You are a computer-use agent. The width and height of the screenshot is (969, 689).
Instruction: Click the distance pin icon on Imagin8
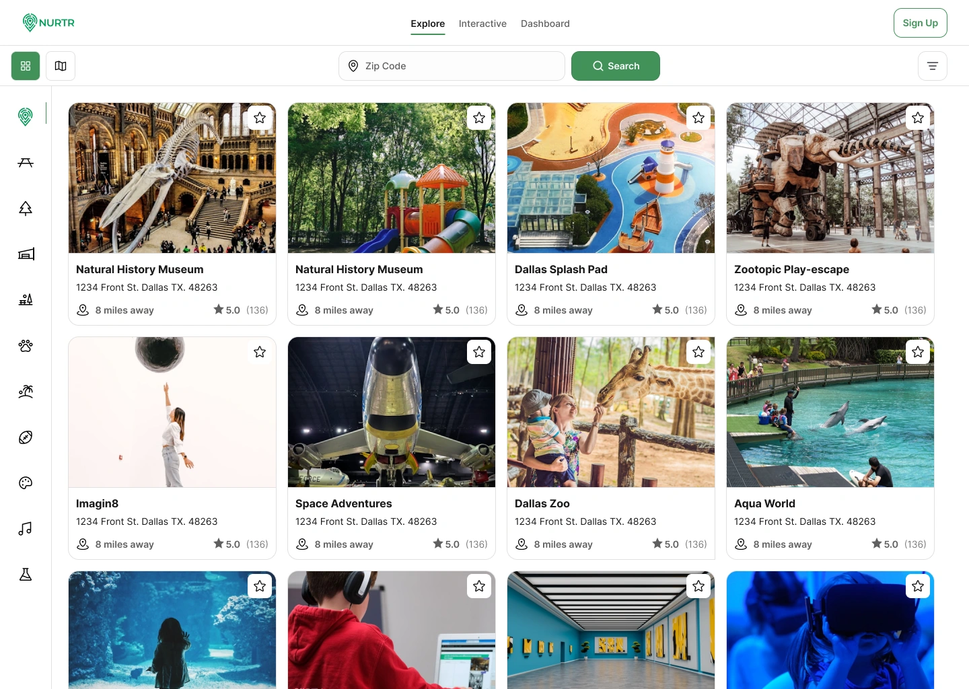click(83, 544)
